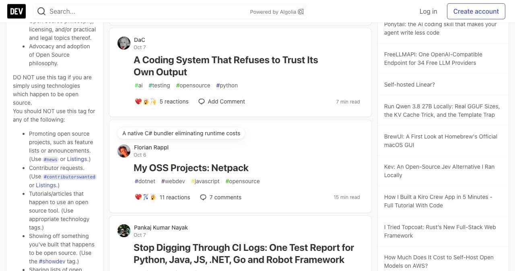Select comment bubble icon beside 7 comments
The height and width of the screenshot is (271, 515).
point(203,197)
